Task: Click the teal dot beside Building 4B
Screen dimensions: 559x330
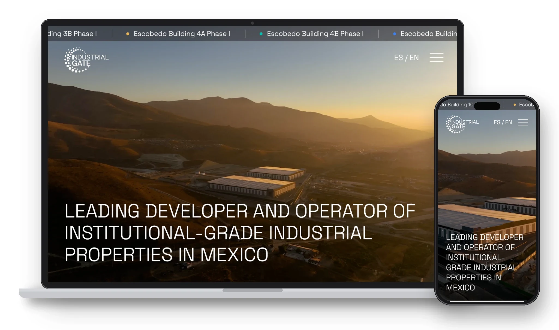Action: coord(261,34)
